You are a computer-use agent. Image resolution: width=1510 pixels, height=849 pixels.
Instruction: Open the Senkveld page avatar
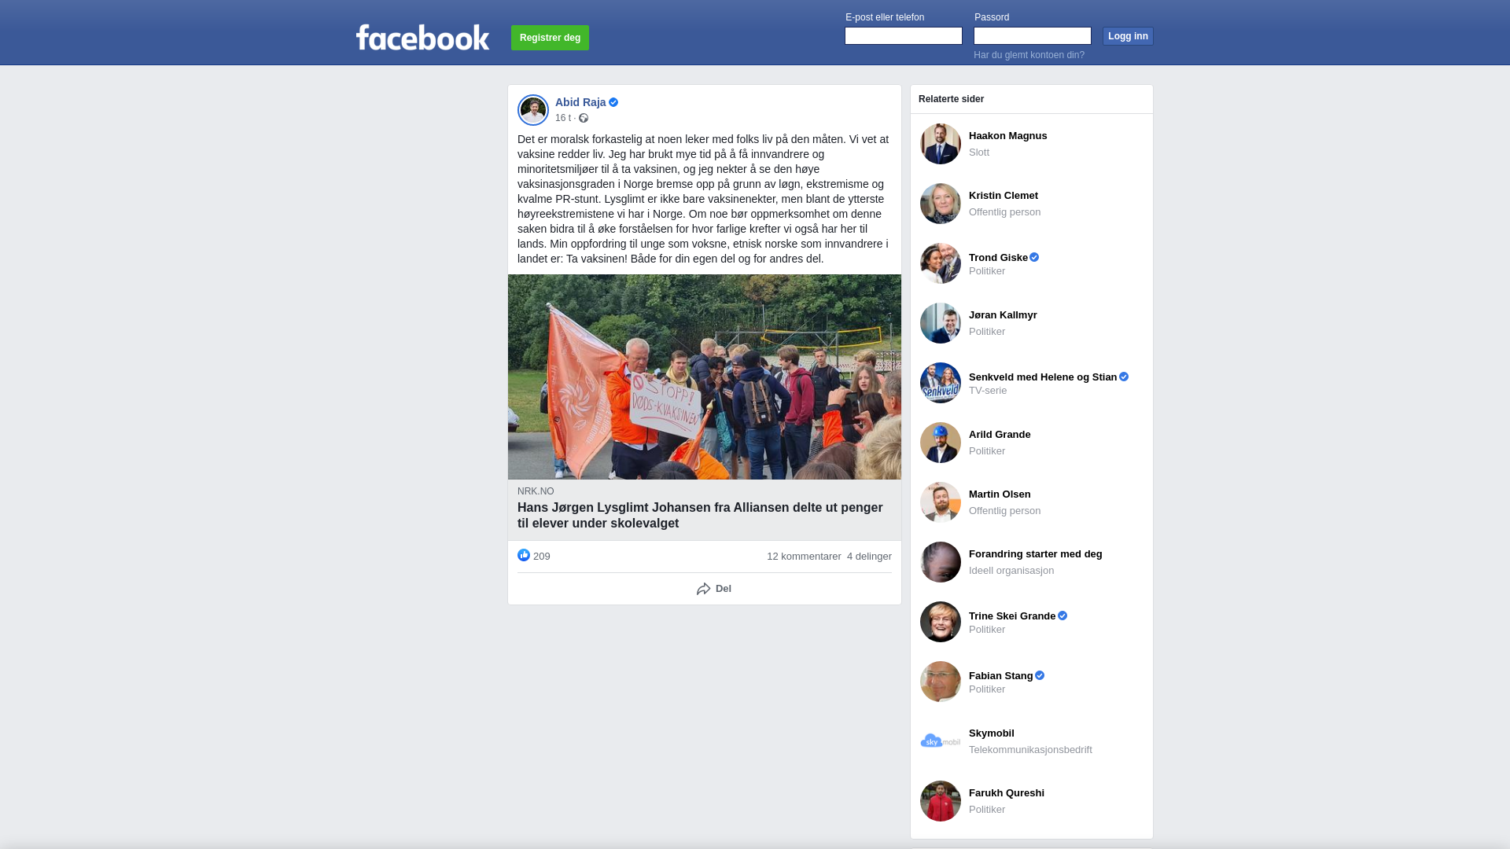pyautogui.click(x=941, y=383)
